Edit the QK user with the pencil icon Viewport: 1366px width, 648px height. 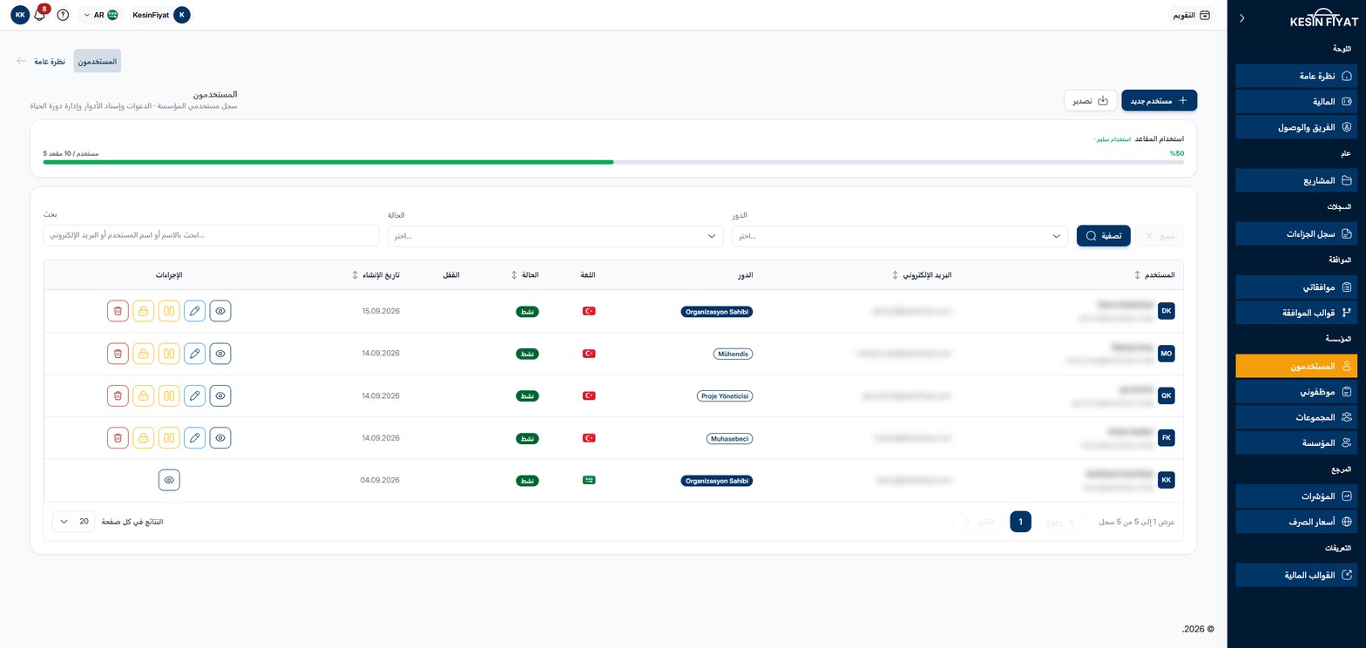(x=195, y=395)
